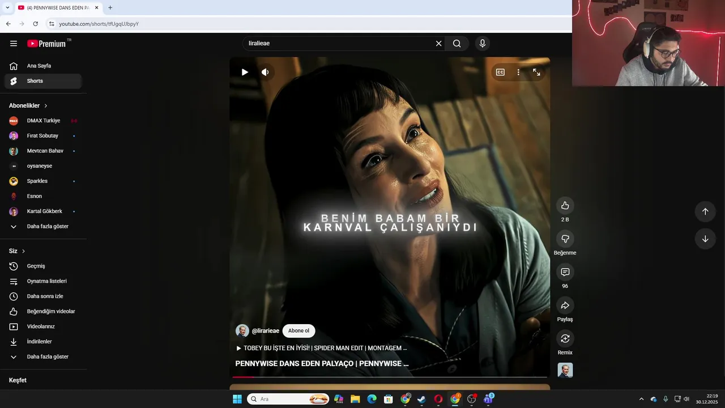Show hidden system tray icons

click(641, 399)
